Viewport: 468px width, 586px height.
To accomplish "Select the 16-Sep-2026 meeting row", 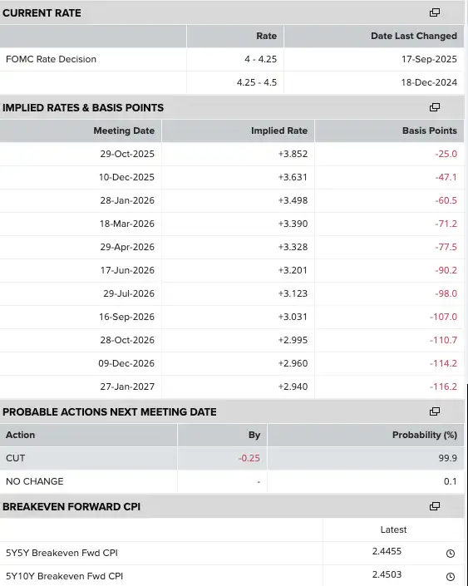I will 232,317.
